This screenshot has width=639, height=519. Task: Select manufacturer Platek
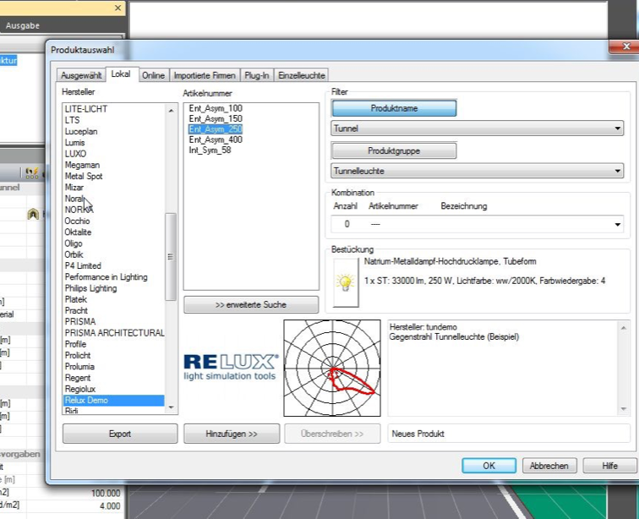pyautogui.click(x=76, y=299)
